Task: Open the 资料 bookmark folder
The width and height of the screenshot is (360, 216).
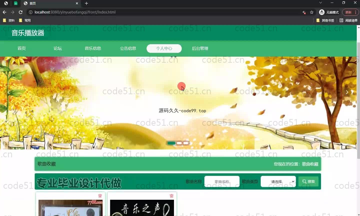Action: [x=9, y=20]
